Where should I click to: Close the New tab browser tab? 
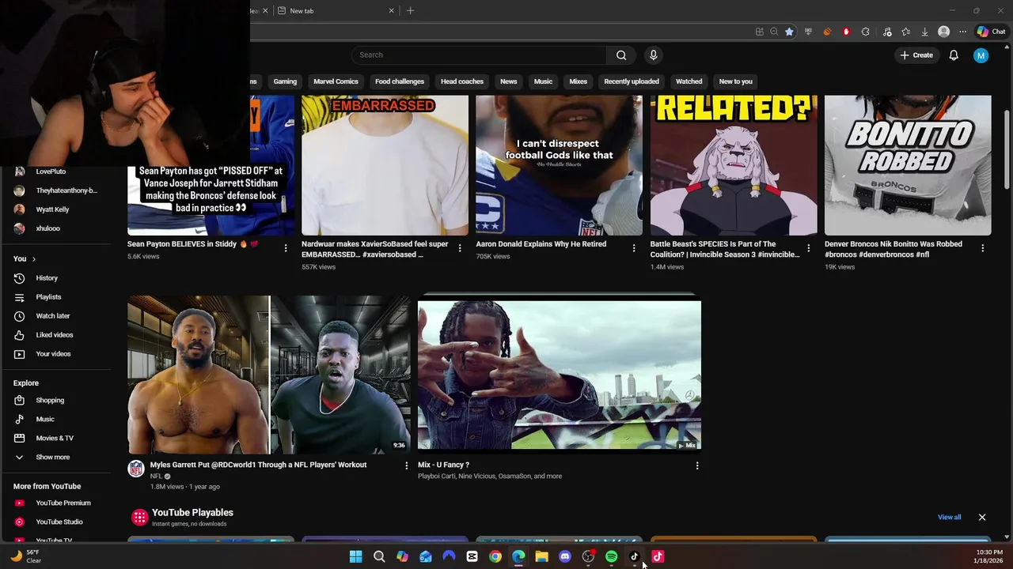tap(391, 10)
